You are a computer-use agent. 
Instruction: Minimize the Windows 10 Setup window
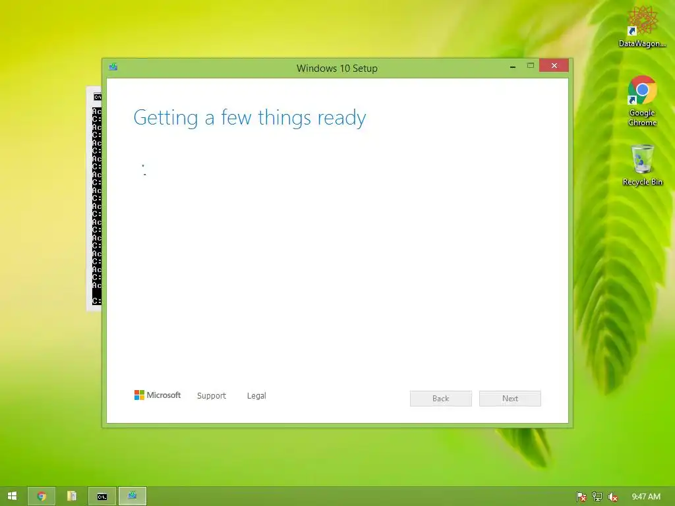513,67
